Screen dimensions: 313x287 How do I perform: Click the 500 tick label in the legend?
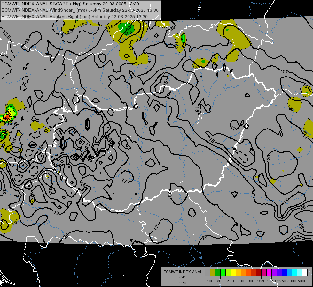[x=231, y=281]
